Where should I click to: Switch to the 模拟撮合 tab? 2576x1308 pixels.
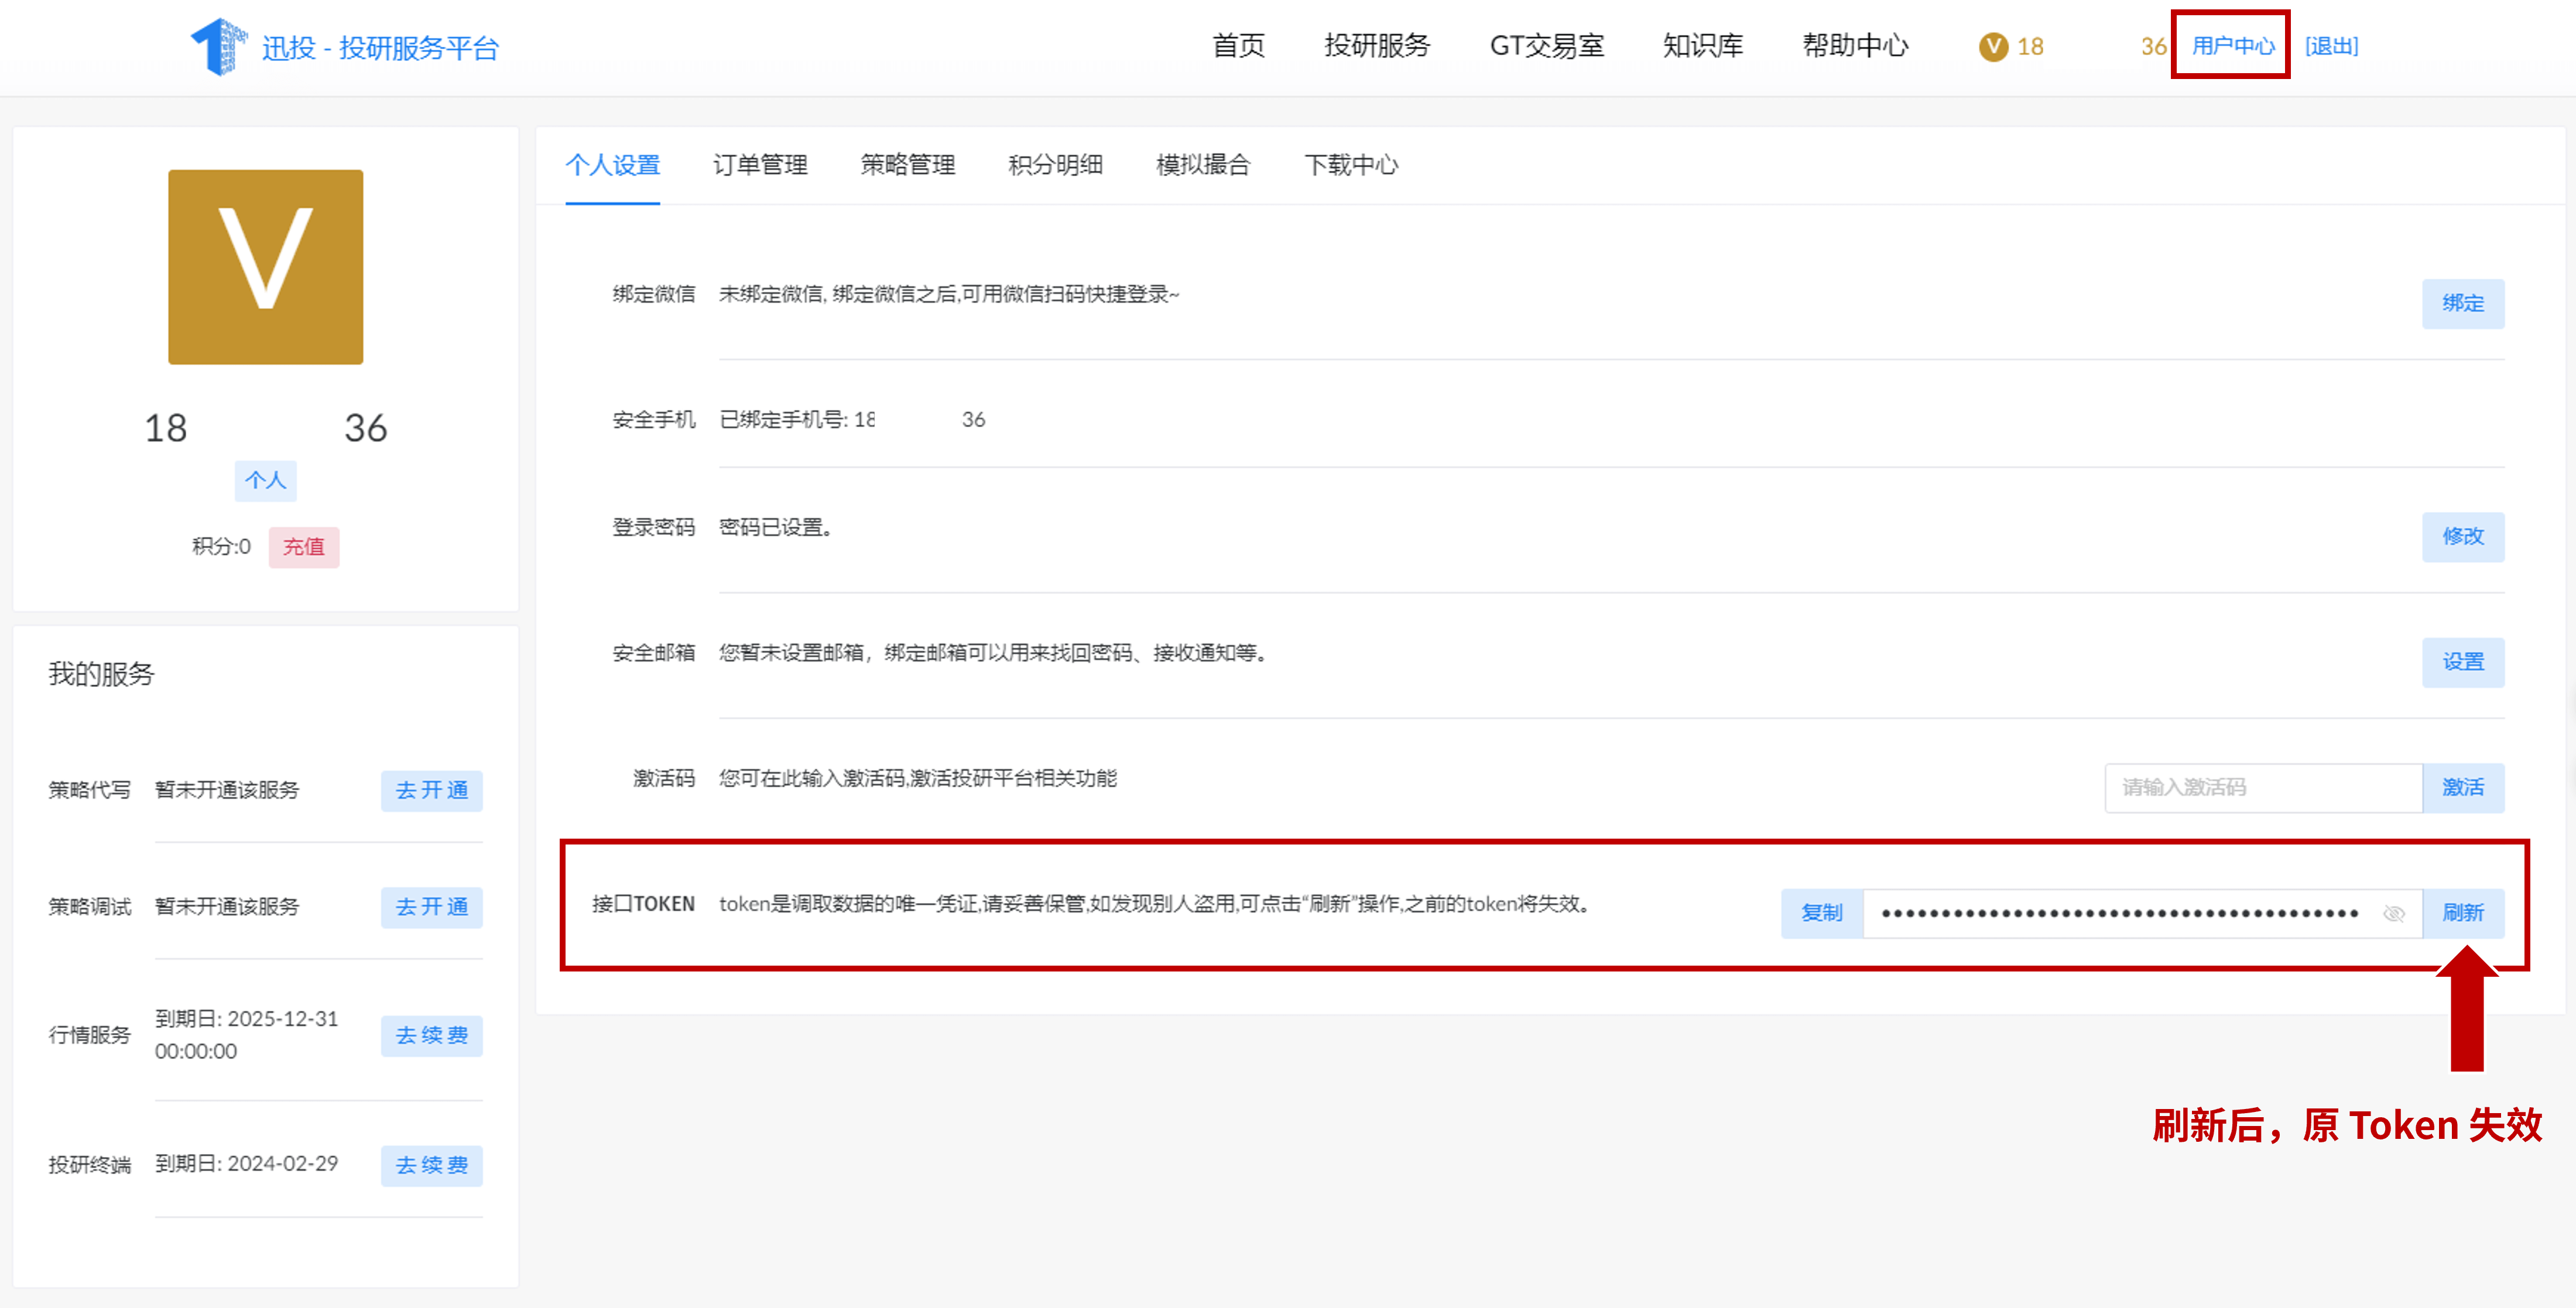(x=1203, y=165)
